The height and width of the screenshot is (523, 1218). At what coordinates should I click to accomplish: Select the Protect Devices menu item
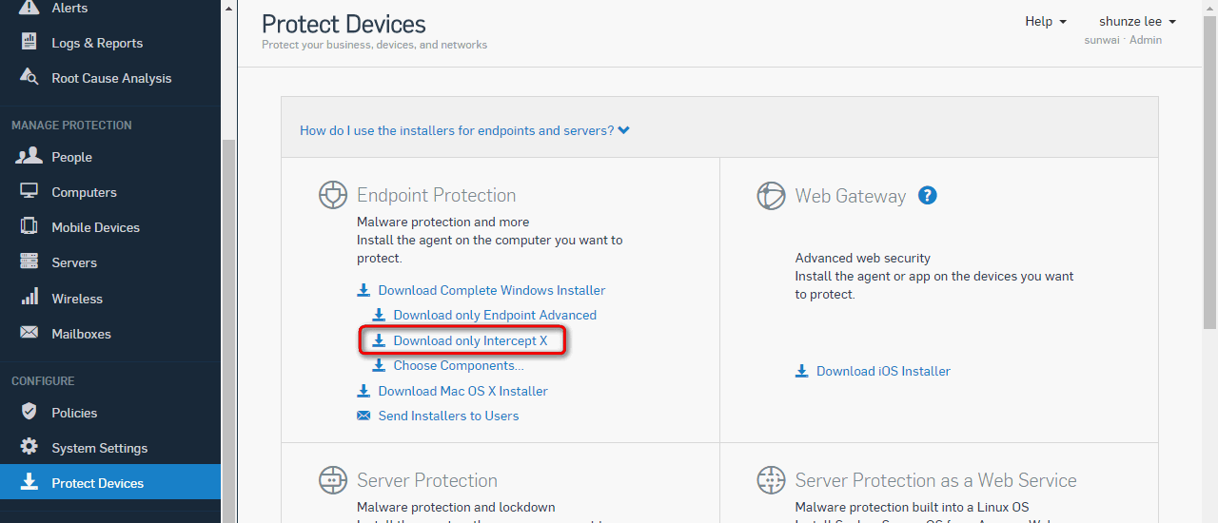pyautogui.click(x=110, y=483)
